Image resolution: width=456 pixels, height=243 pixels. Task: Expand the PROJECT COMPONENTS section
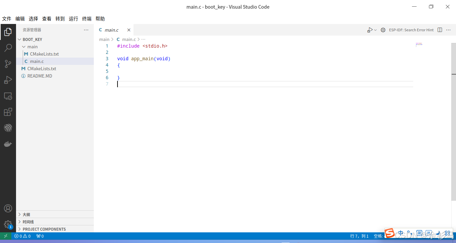tap(55, 229)
